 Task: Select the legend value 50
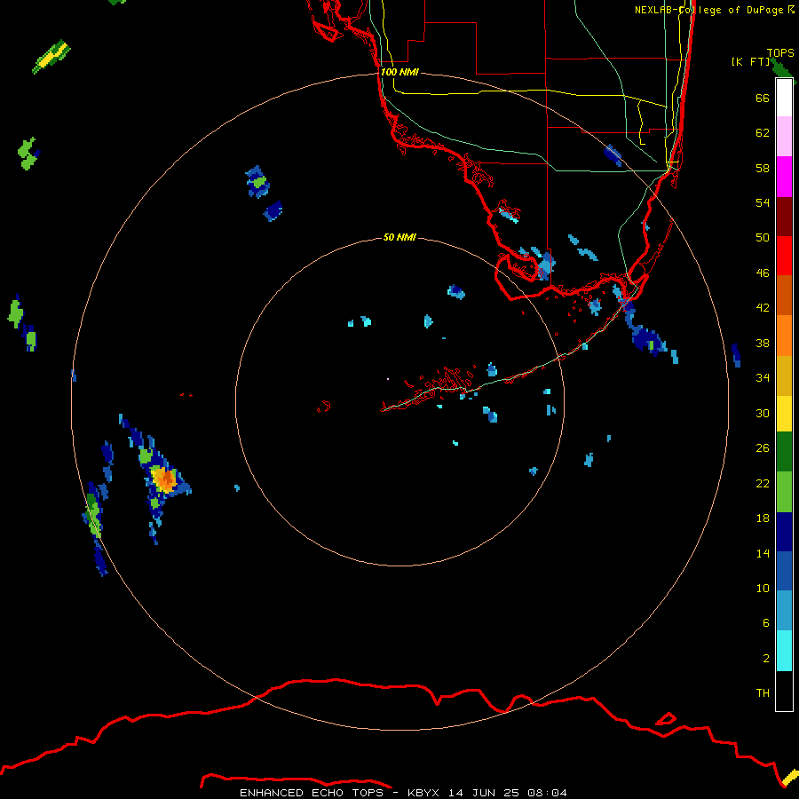click(x=763, y=238)
